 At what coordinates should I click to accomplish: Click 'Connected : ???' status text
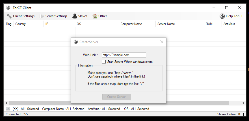tap(17, 114)
